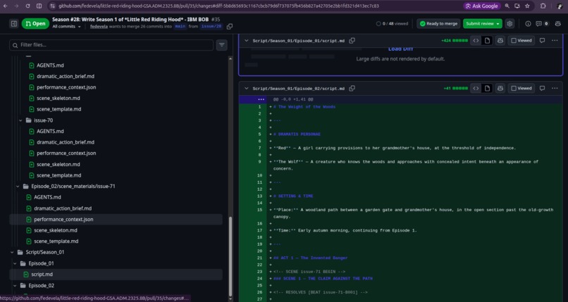Collapse the Episode_02/script.md diff

tap(247, 88)
